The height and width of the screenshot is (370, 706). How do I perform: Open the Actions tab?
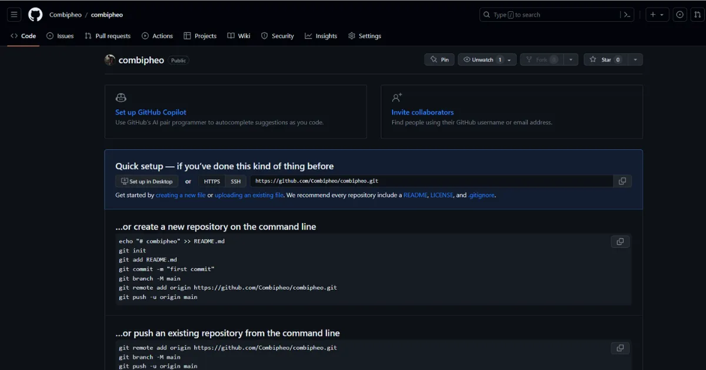[x=157, y=36]
